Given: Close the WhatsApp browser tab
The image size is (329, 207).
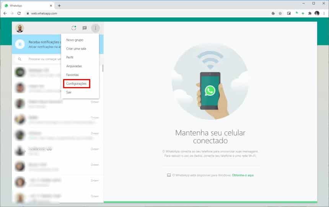Looking at the screenshot, I should [x=51, y=6].
